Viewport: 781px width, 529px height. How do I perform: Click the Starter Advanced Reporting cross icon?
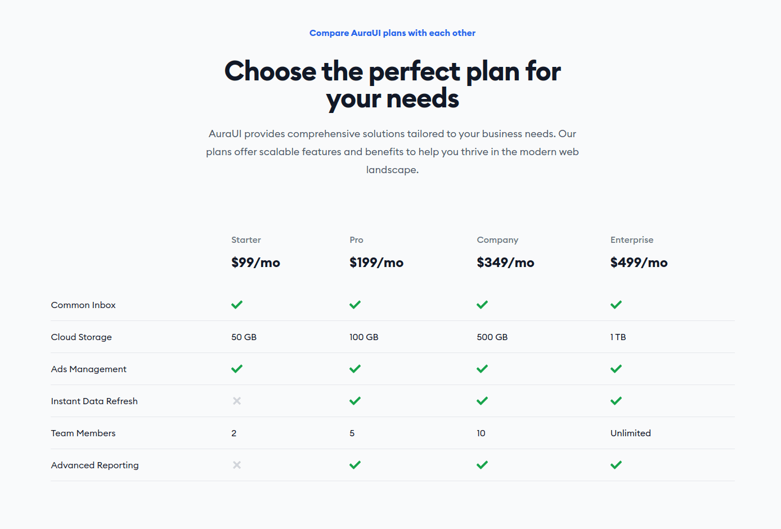[237, 465]
